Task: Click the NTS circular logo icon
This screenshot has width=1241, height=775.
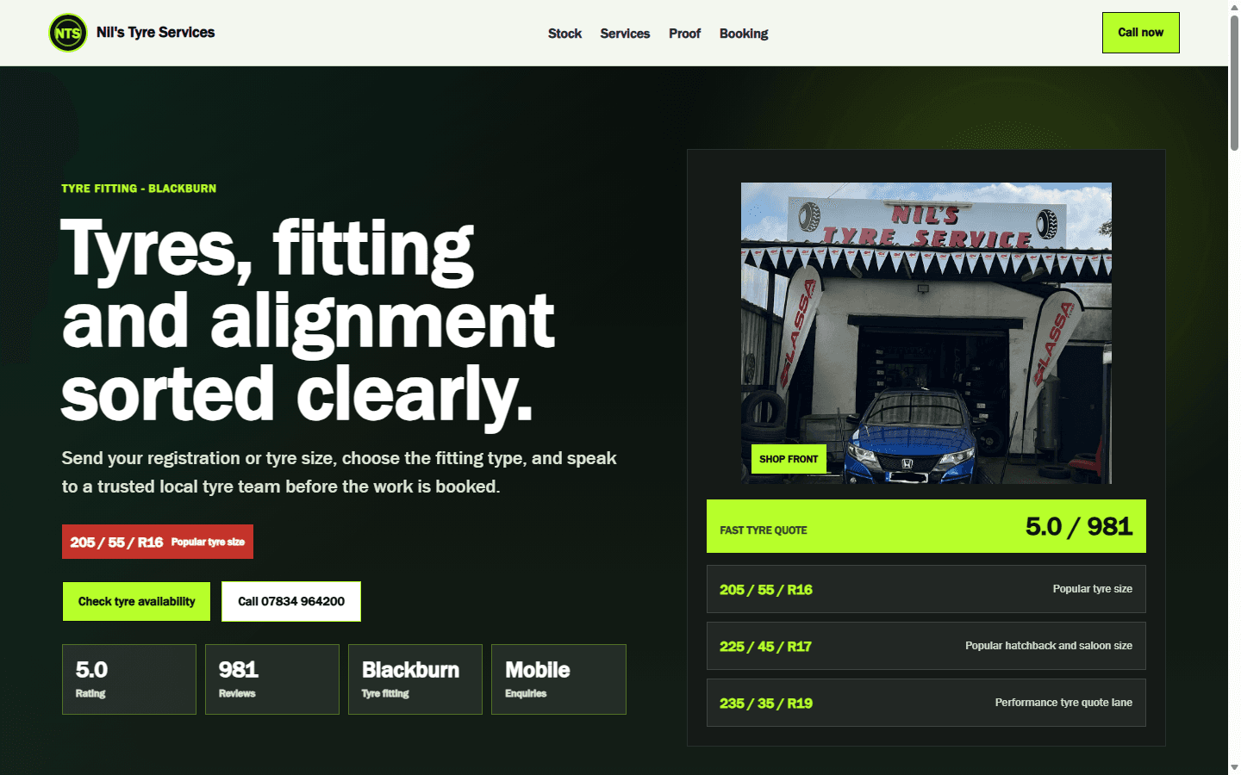Action: pos(68,33)
